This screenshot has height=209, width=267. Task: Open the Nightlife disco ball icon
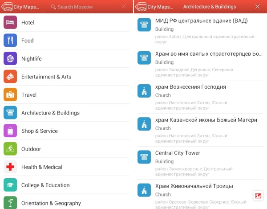point(10,58)
